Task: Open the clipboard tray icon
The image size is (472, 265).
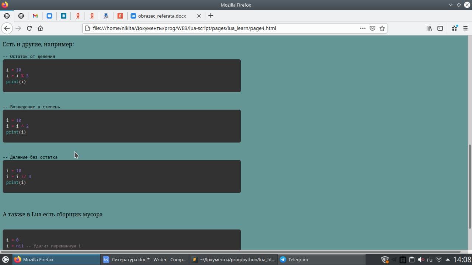Action: [412, 259]
